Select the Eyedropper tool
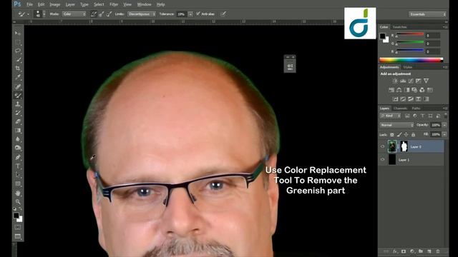This screenshot has width=458, height=257. click(x=17, y=77)
